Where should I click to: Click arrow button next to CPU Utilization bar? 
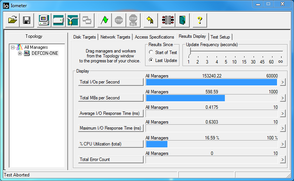pyautogui.click(x=282, y=144)
